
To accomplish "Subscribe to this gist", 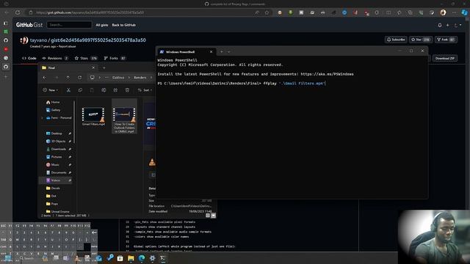I will pyautogui.click(x=396, y=40).
